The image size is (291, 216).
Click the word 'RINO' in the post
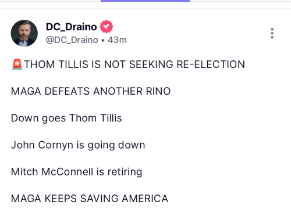(x=158, y=91)
